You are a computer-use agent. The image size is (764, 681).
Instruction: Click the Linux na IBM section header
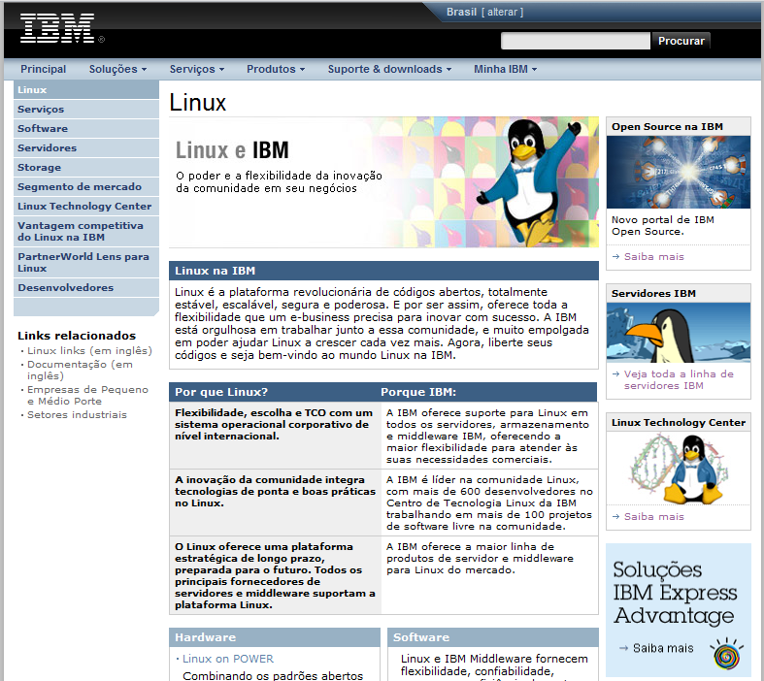[x=384, y=271]
